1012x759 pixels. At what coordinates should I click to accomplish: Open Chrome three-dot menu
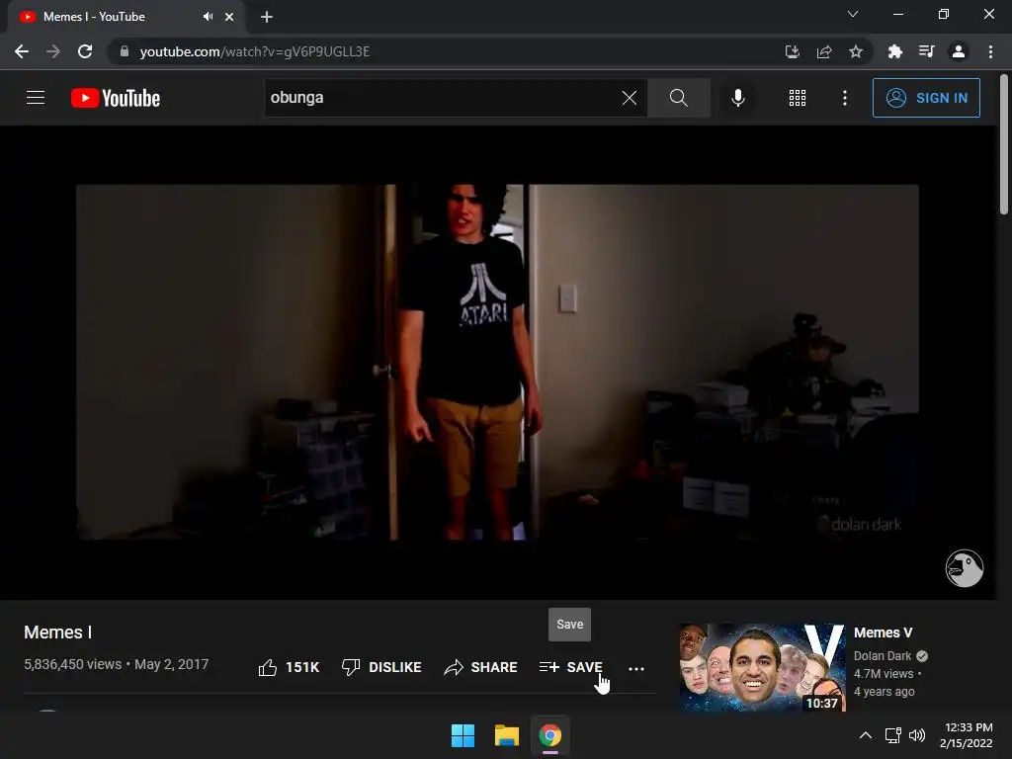[x=990, y=51]
